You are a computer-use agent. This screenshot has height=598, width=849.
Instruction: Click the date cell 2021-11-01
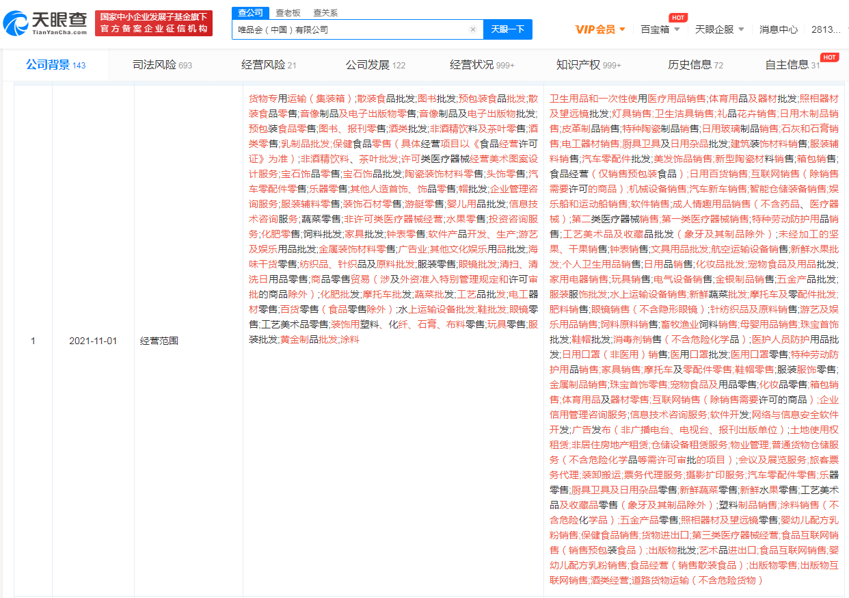[x=93, y=340]
